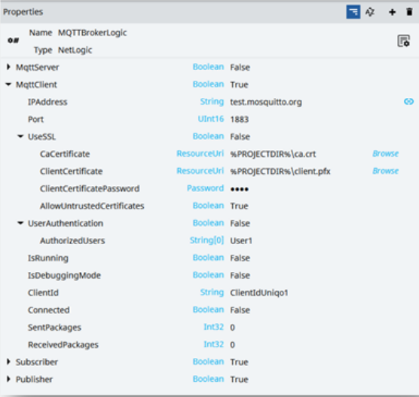
Task: Edit the MQTTBrokerLogic name field
Action: 92,33
